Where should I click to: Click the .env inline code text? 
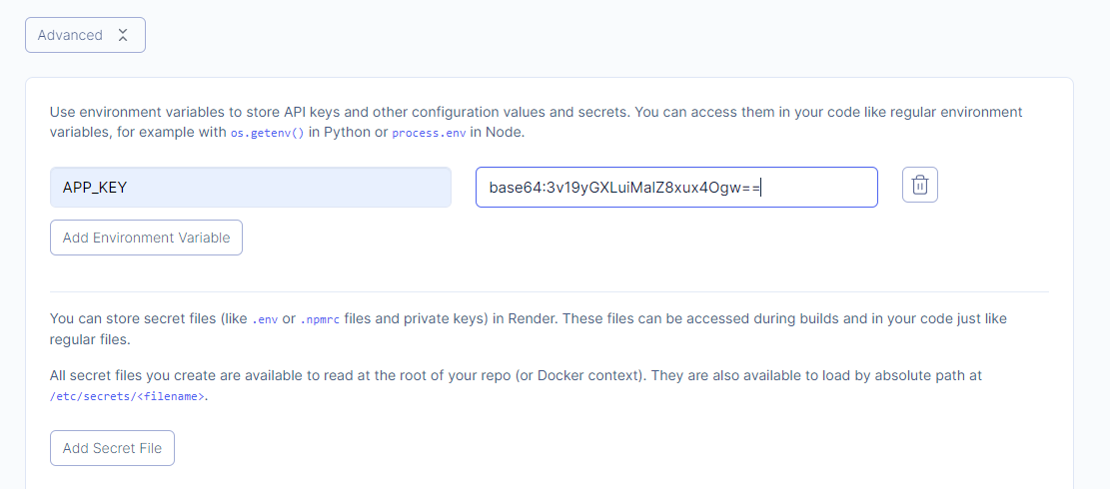266,319
